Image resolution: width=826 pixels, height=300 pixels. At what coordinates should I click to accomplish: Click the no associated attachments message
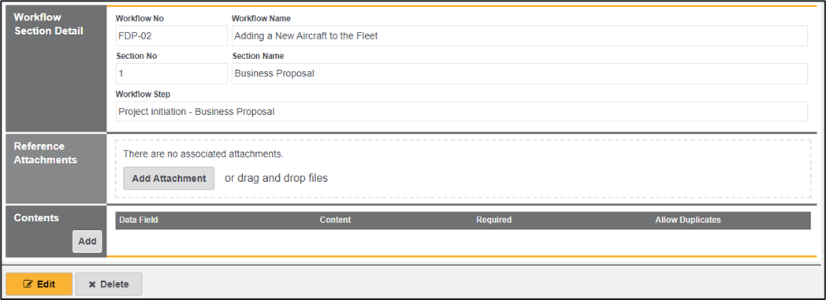tap(203, 154)
